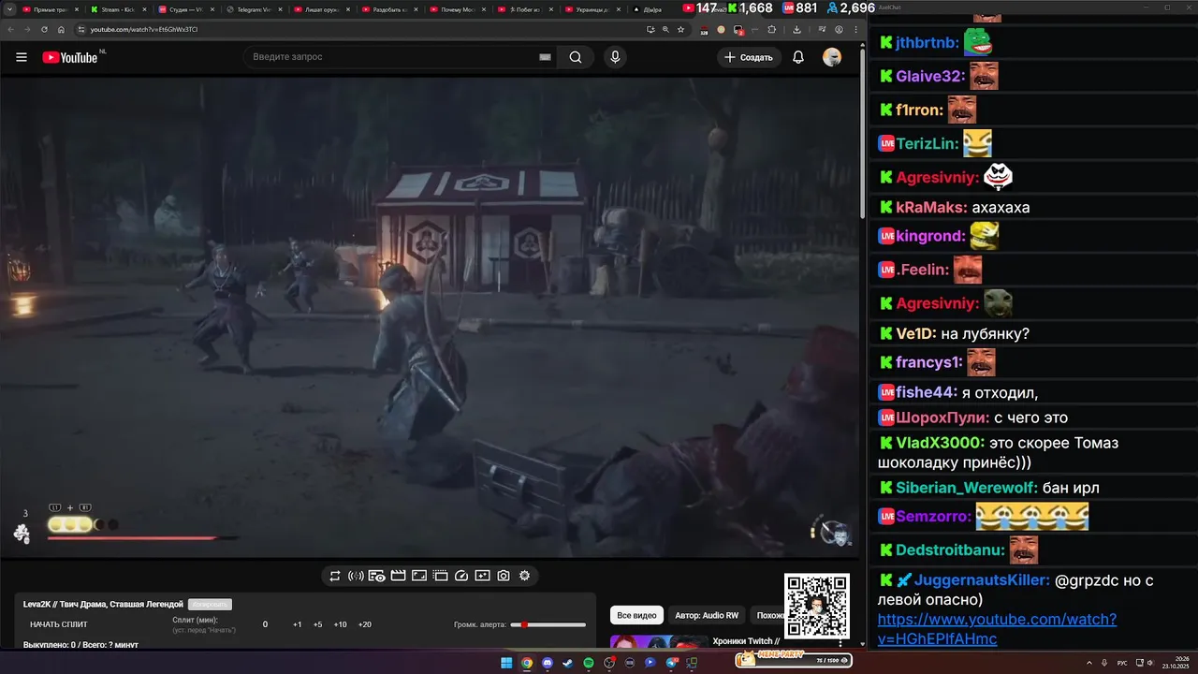
Task: Click username 'Siberian_Werewolf' in chat
Action: (x=966, y=488)
